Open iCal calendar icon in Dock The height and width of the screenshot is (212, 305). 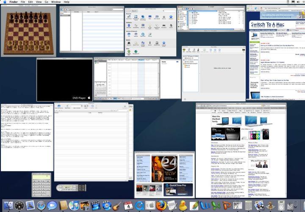coord(129,206)
